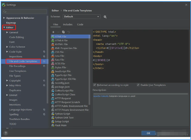Select the Flask Main icon
The image size is (191, 140).
(53, 125)
